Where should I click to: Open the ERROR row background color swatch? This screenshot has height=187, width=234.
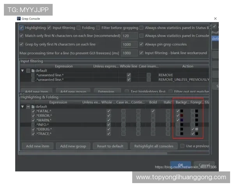pos(182,116)
